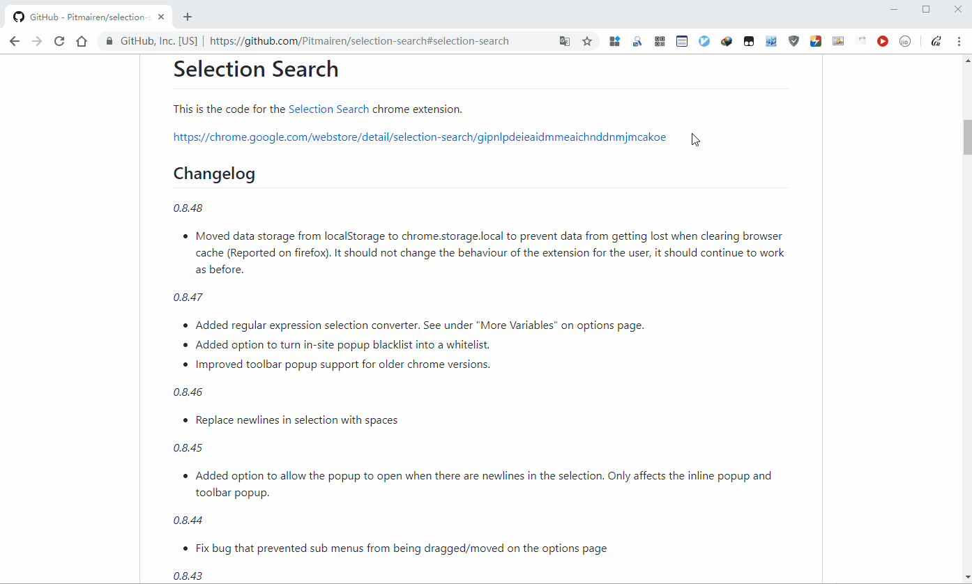Click the jio extension icon
Screen dimensions: 972x584
[x=905, y=41]
